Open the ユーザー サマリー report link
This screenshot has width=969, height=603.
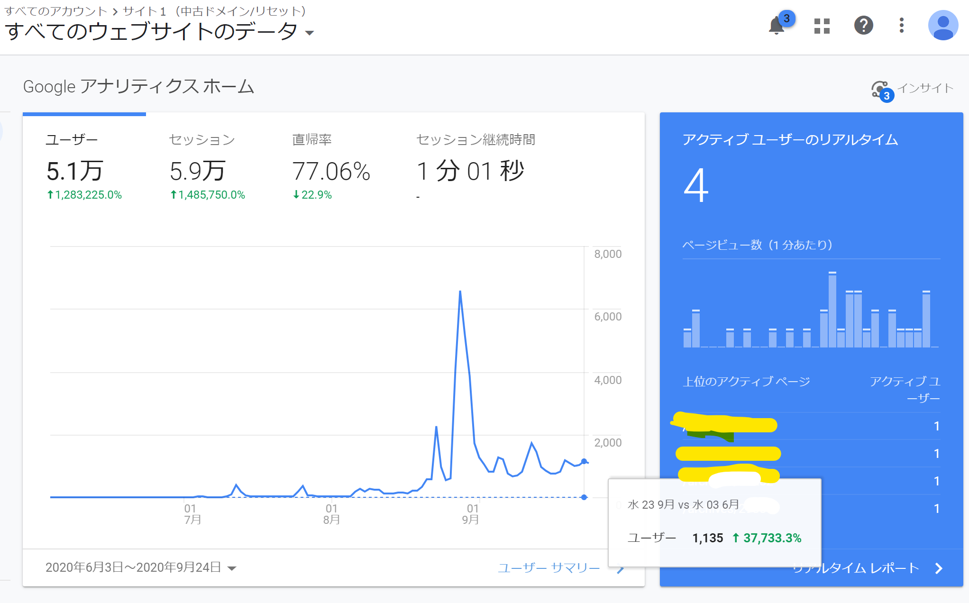pyautogui.click(x=549, y=567)
